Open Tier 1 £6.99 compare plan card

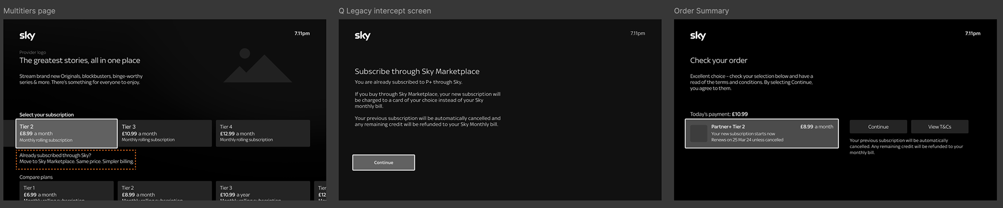coord(66,191)
